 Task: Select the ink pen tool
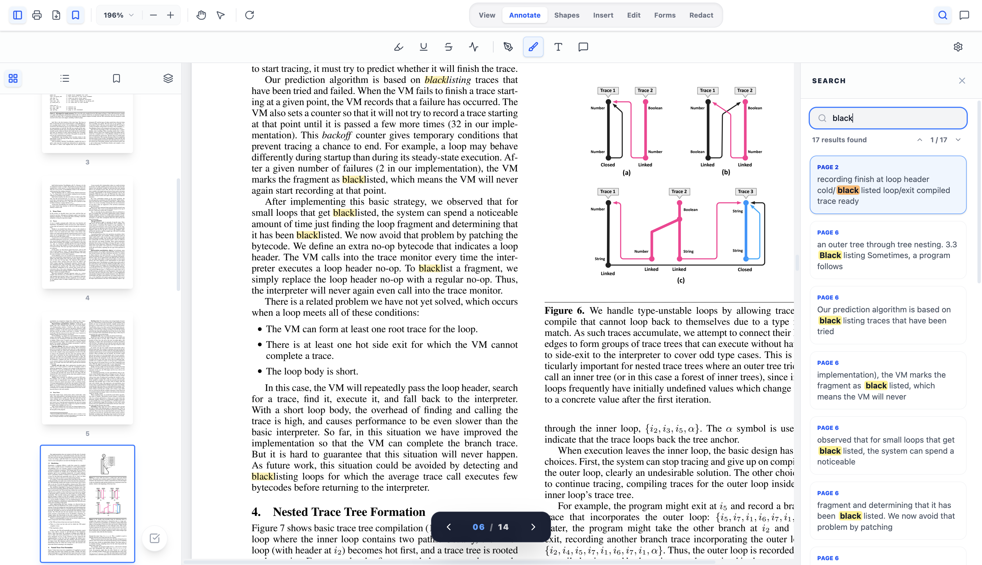[508, 47]
